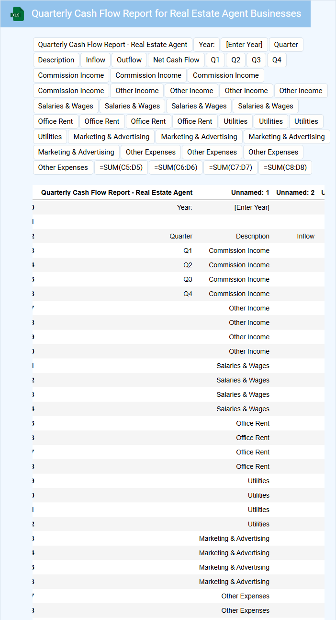
Task: Click the '=SUM(C6:D6)' formula tag
Action: click(x=176, y=167)
